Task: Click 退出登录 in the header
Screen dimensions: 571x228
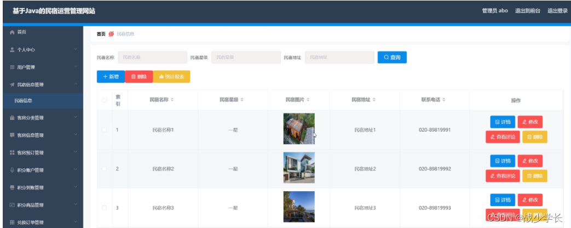Action: (557, 11)
